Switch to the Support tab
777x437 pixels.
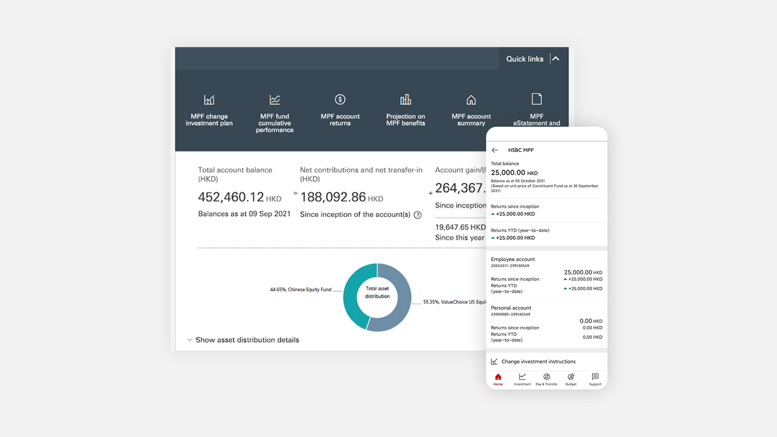pyautogui.click(x=595, y=379)
